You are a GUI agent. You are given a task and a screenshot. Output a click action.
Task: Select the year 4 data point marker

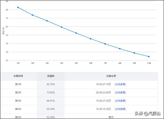62,27
